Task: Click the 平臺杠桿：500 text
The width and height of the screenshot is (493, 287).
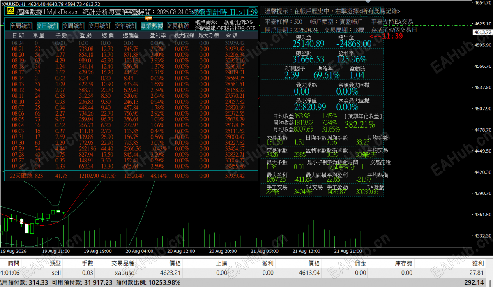Action: [283, 22]
